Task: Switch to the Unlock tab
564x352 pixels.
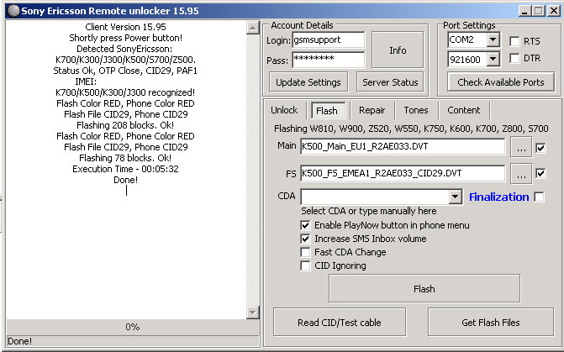Action: 284,110
